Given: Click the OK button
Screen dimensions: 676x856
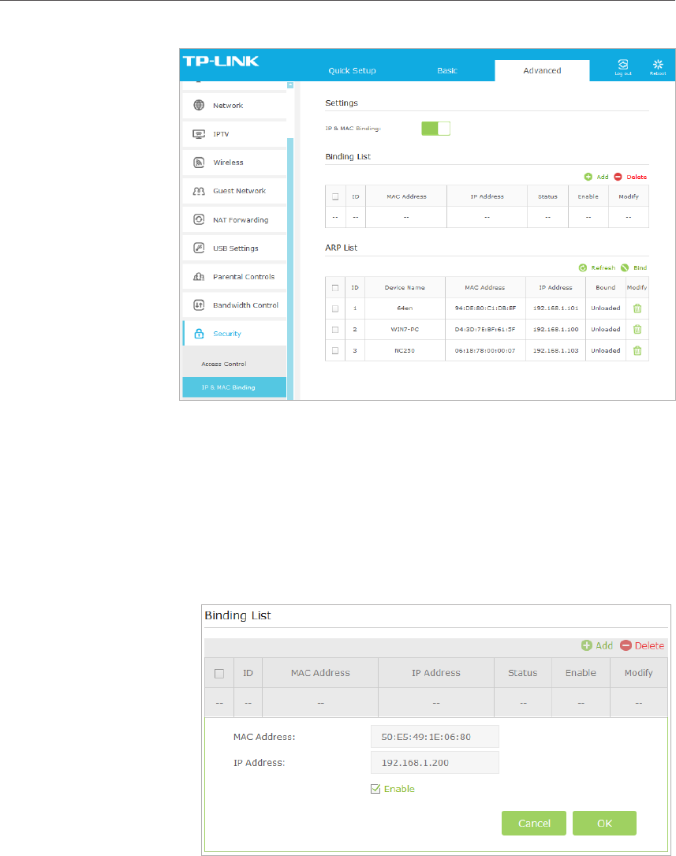Looking at the screenshot, I should (x=604, y=823).
